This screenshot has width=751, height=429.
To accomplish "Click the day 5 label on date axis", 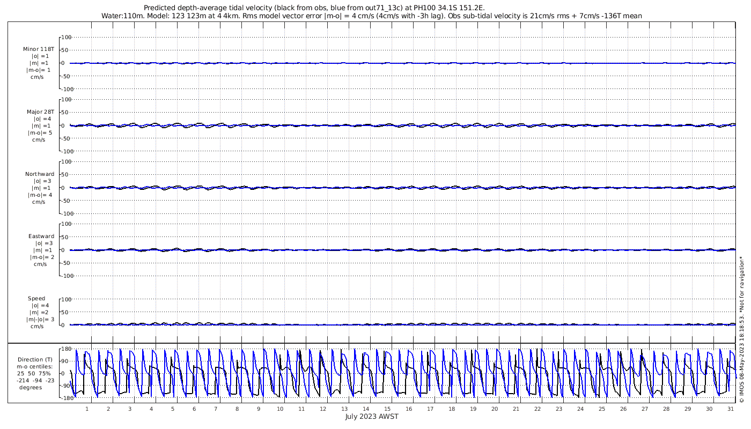I will pos(173,409).
